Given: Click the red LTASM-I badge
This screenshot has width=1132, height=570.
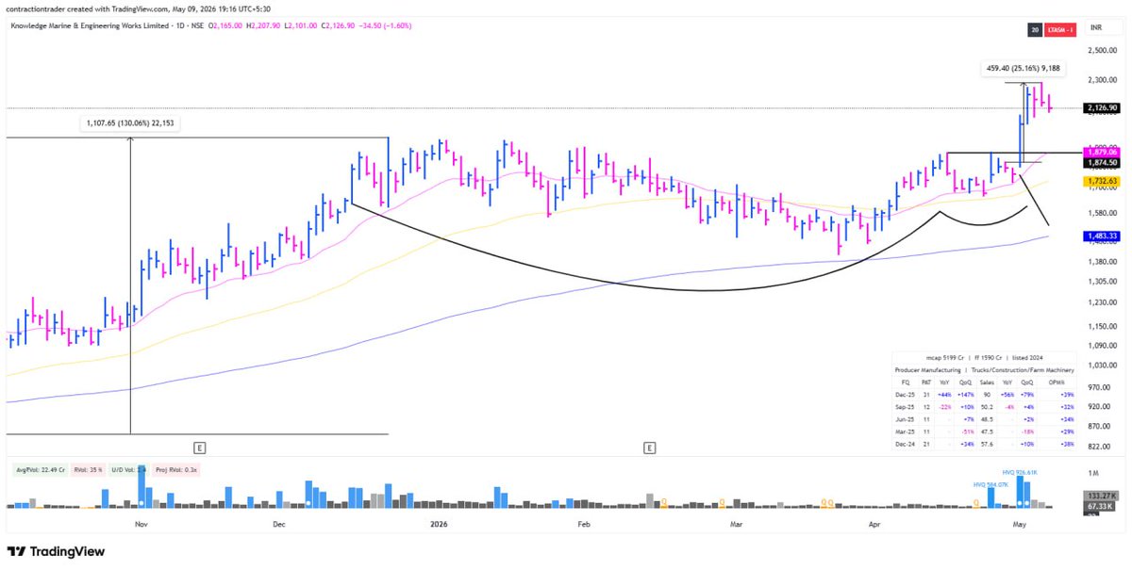Looking at the screenshot, I should [1060, 30].
